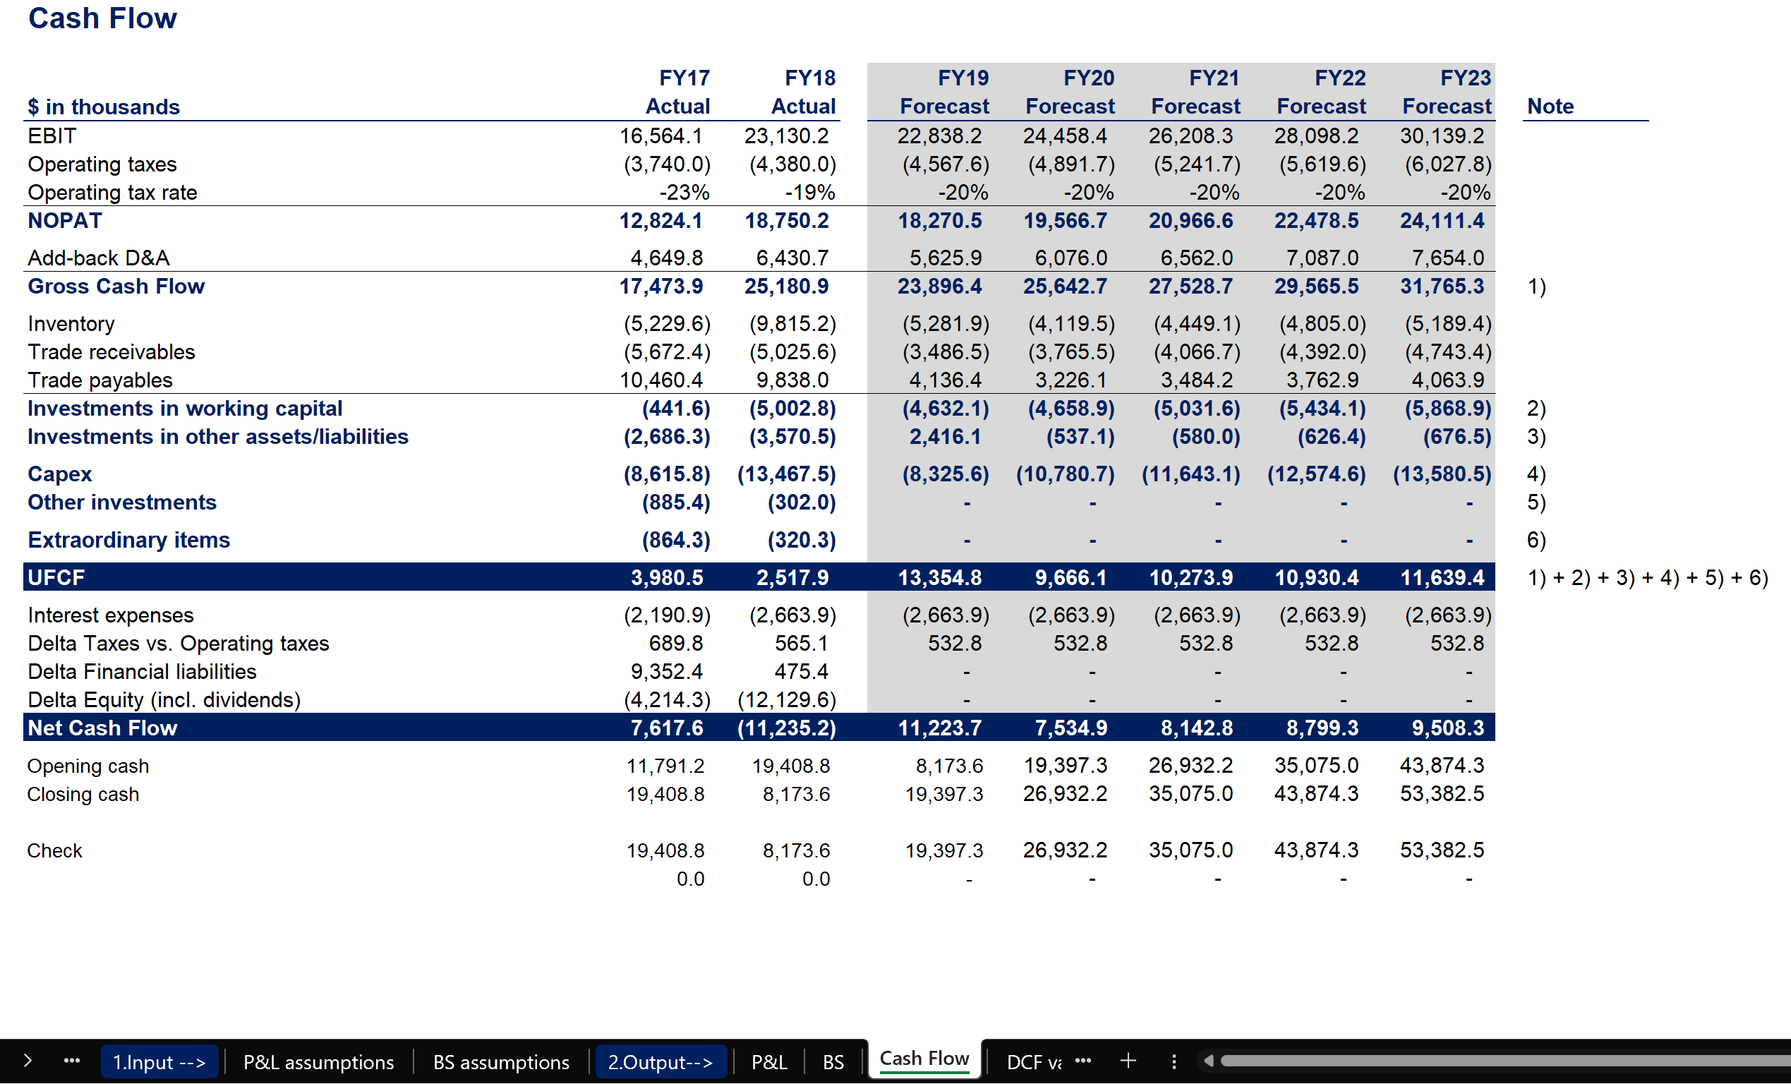The image size is (1791, 1084).
Task: Switch to the 1.Input --> tab
Action: pyautogui.click(x=159, y=1062)
